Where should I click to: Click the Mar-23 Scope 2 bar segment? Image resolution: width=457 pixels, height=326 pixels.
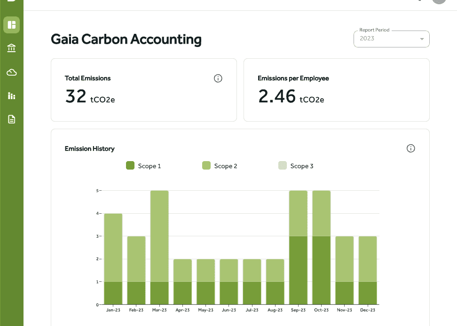click(159, 236)
